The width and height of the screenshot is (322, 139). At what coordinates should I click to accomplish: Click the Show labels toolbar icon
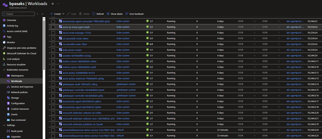(x=108, y=14)
